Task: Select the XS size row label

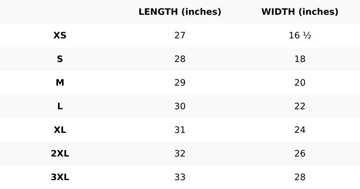Action: click(x=60, y=35)
